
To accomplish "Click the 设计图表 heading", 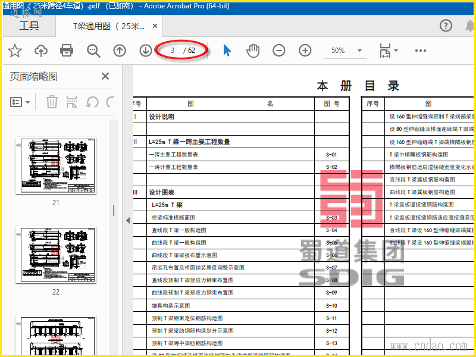I will tap(161, 192).
